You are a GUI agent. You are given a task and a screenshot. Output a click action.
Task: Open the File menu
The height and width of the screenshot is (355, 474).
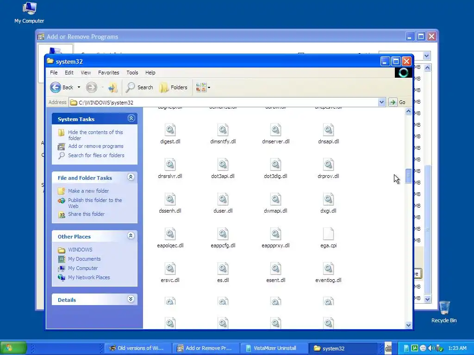pyautogui.click(x=54, y=73)
